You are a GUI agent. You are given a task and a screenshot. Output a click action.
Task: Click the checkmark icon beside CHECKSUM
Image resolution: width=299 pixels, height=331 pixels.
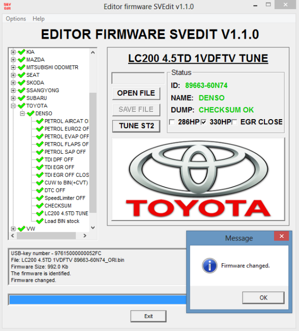tap(40, 206)
